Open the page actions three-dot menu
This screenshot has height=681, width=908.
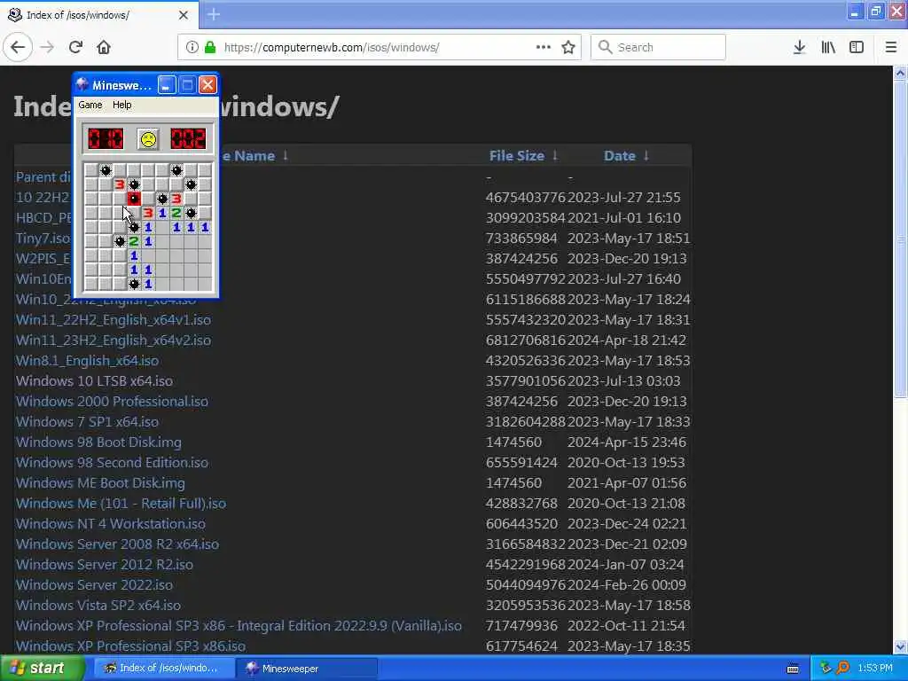tap(544, 47)
